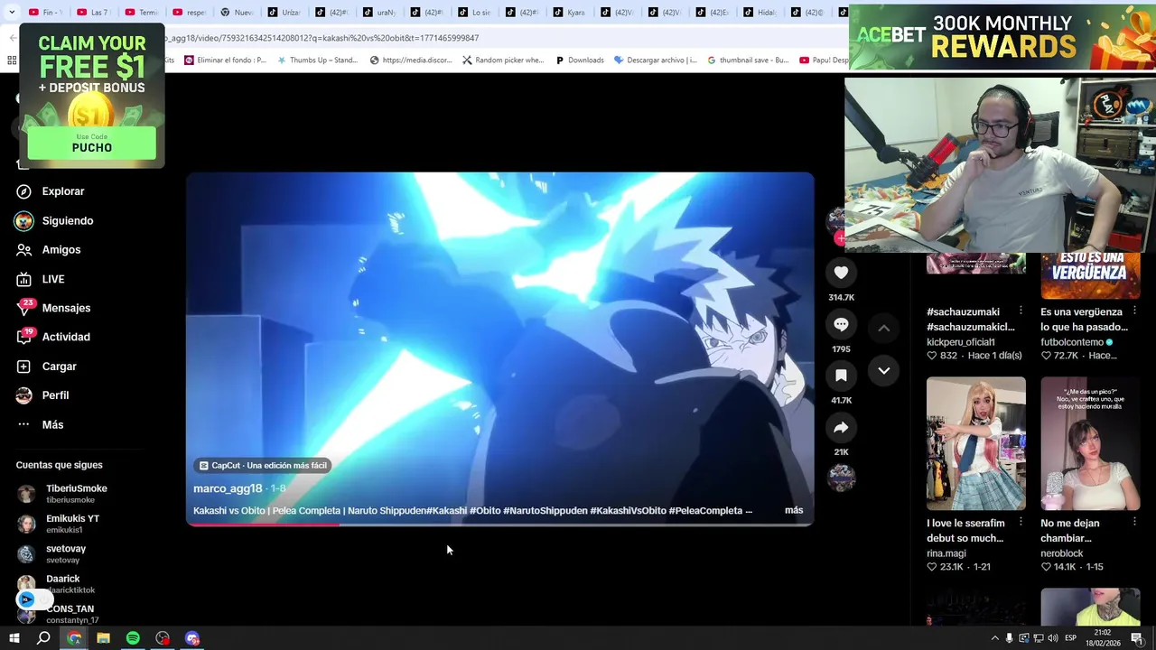
Task: Go to the next video with down chevron
Action: coord(884,371)
